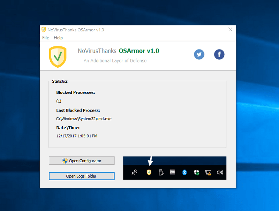Click the Open Configurator button

coord(82,161)
